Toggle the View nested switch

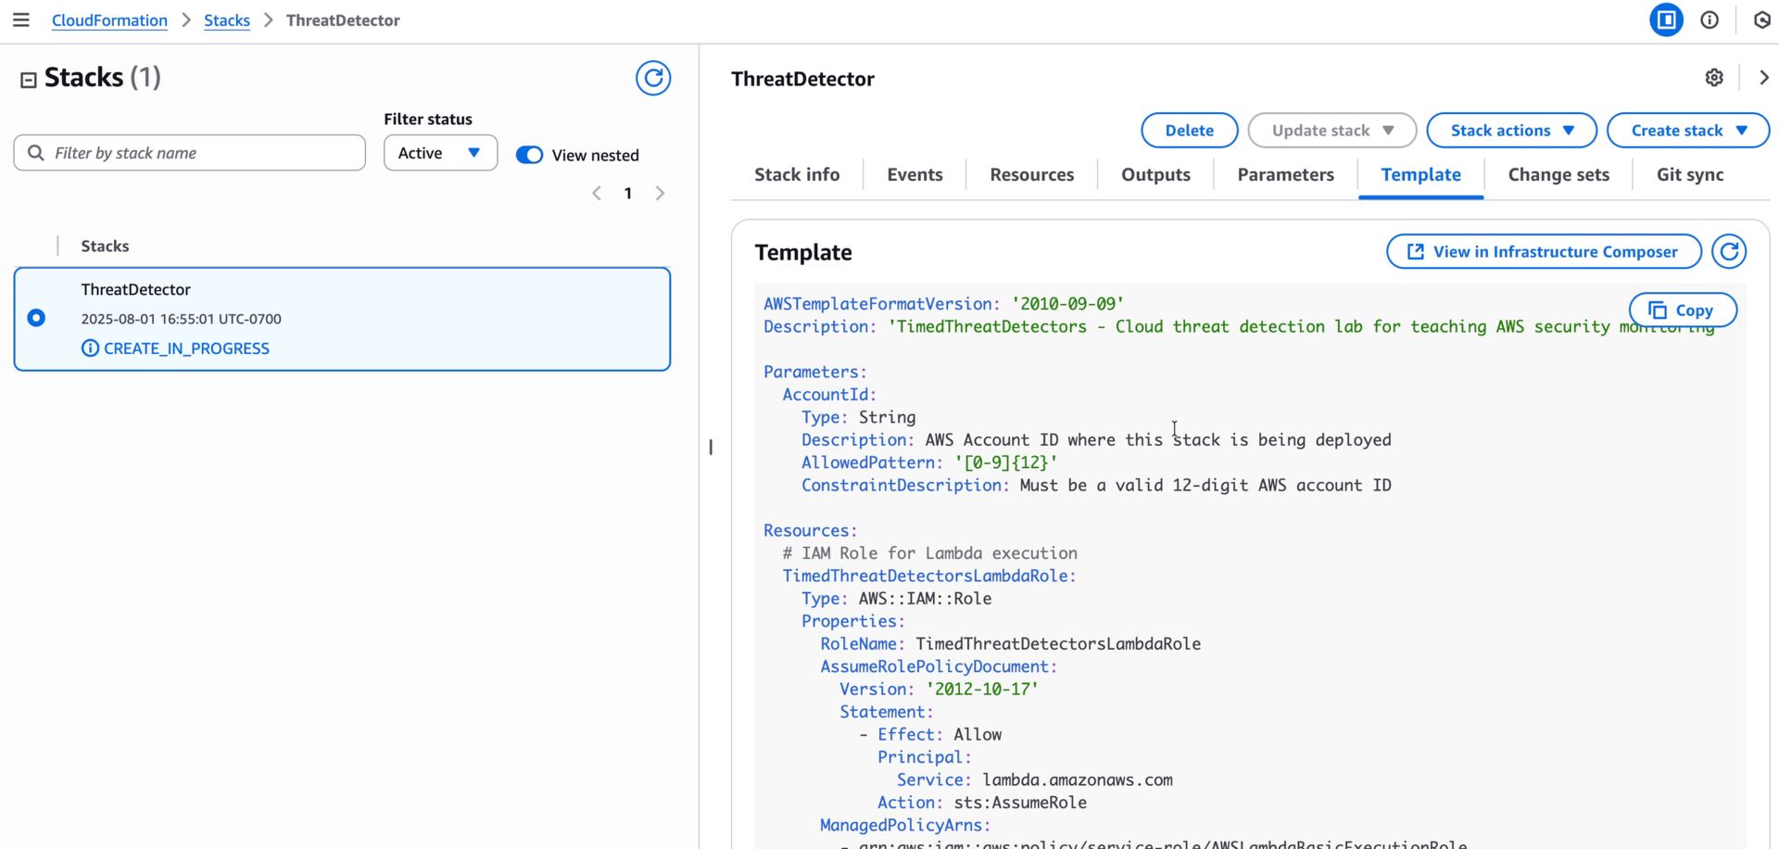click(529, 155)
